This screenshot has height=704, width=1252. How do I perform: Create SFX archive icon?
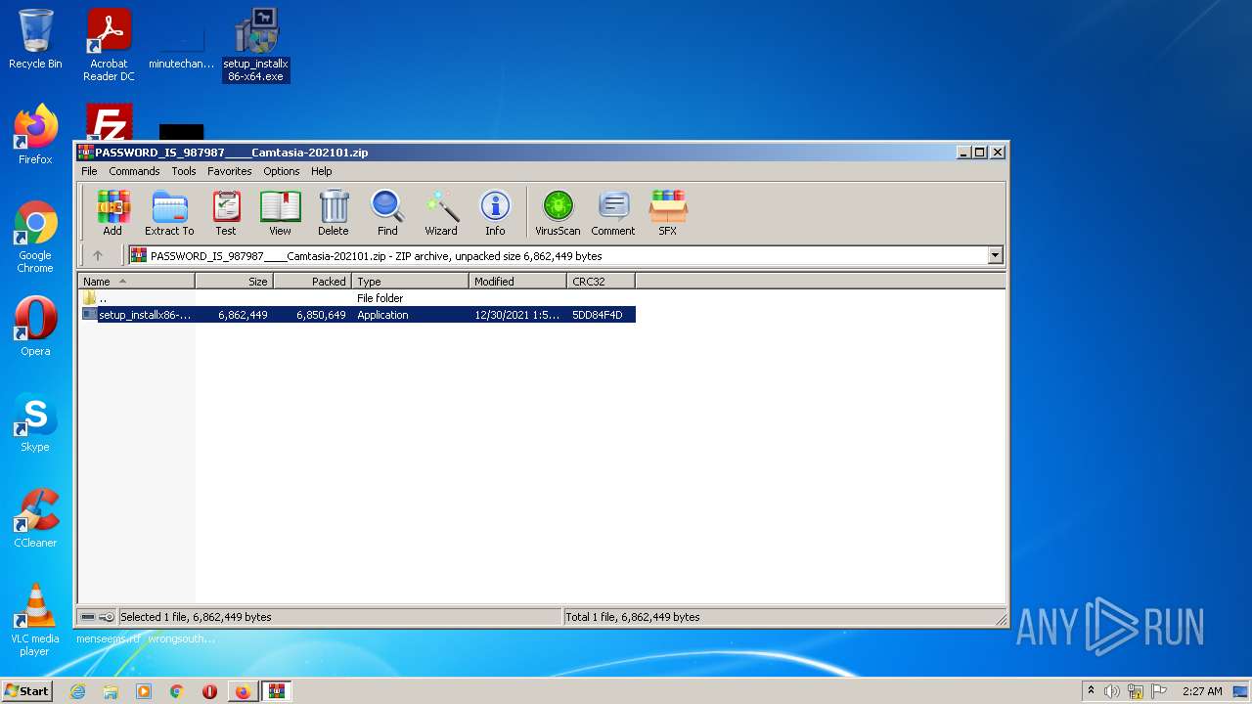click(667, 213)
